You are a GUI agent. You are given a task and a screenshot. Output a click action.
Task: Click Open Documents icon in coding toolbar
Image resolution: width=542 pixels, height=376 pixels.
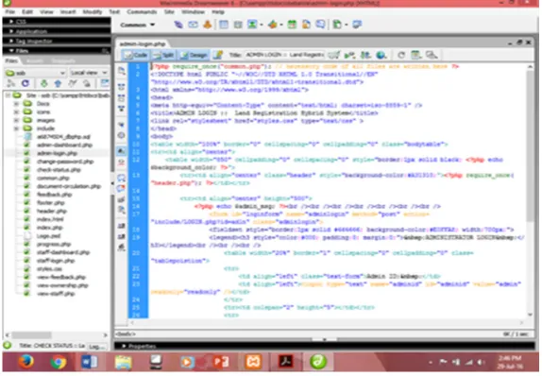pyautogui.click(x=121, y=71)
